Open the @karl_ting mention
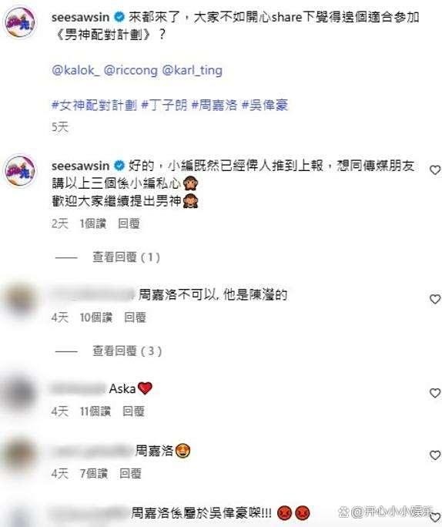The height and width of the screenshot is (527, 442). tap(192, 70)
